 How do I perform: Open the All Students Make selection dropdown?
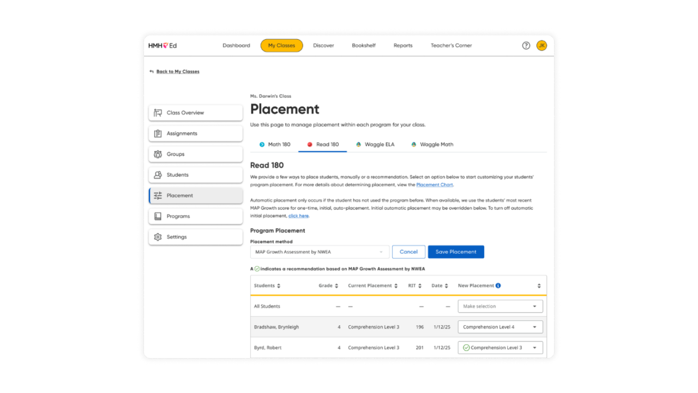pos(500,307)
